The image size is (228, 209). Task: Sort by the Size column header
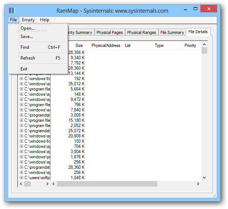point(77,45)
